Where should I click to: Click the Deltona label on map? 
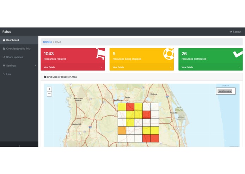pos(154,94)
